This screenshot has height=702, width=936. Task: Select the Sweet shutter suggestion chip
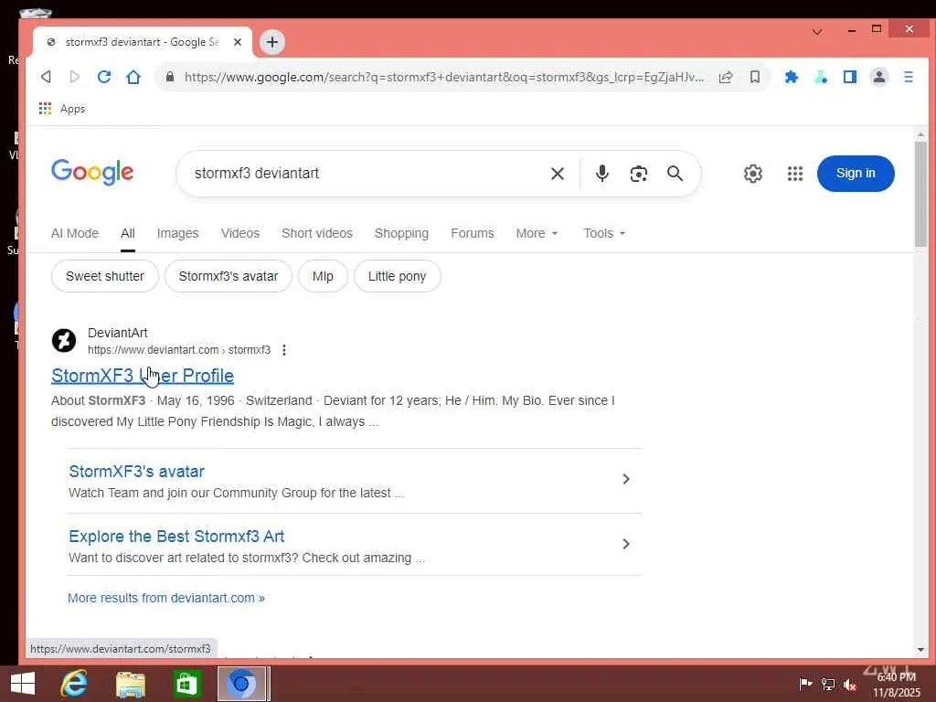pyautogui.click(x=105, y=276)
